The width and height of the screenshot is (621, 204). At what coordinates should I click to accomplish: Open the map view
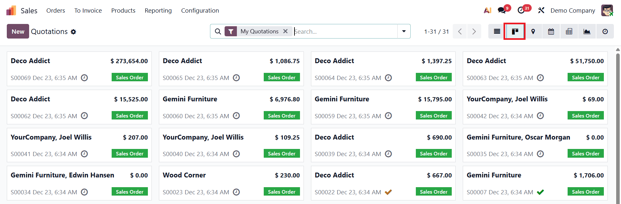[533, 31]
